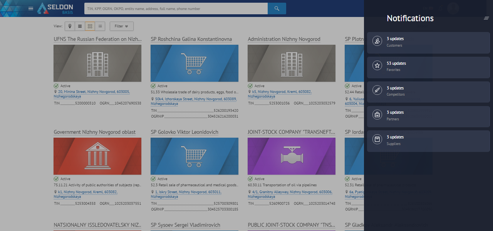The width and height of the screenshot is (493, 231).
Task: Open PUBLIC JOINT-STOCK COMPANY "TNS..." link
Action: click(x=292, y=225)
